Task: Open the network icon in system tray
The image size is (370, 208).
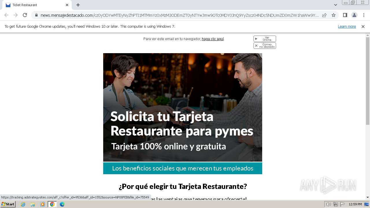Action: click(336, 204)
